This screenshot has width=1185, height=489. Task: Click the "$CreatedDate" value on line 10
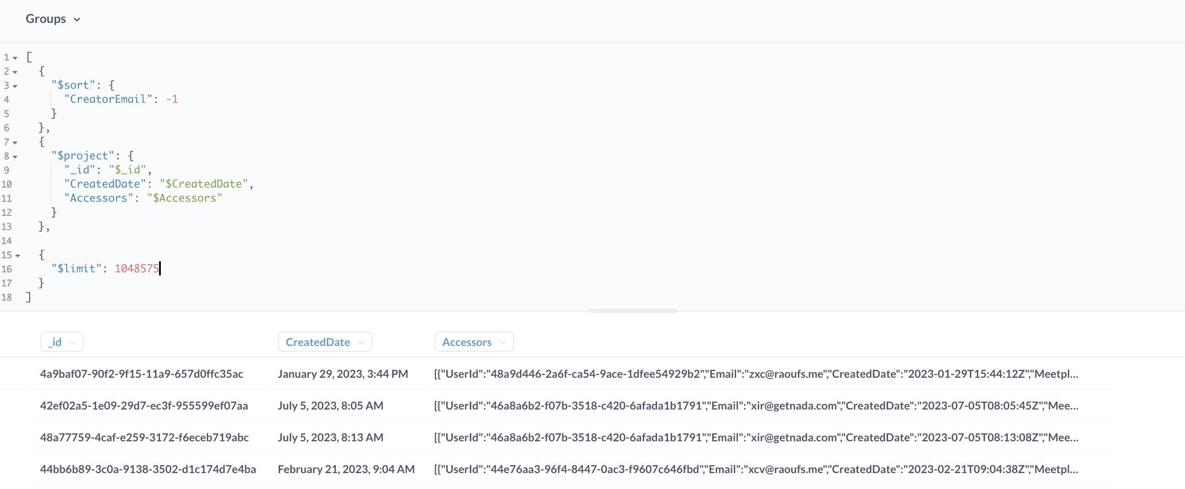[204, 184]
